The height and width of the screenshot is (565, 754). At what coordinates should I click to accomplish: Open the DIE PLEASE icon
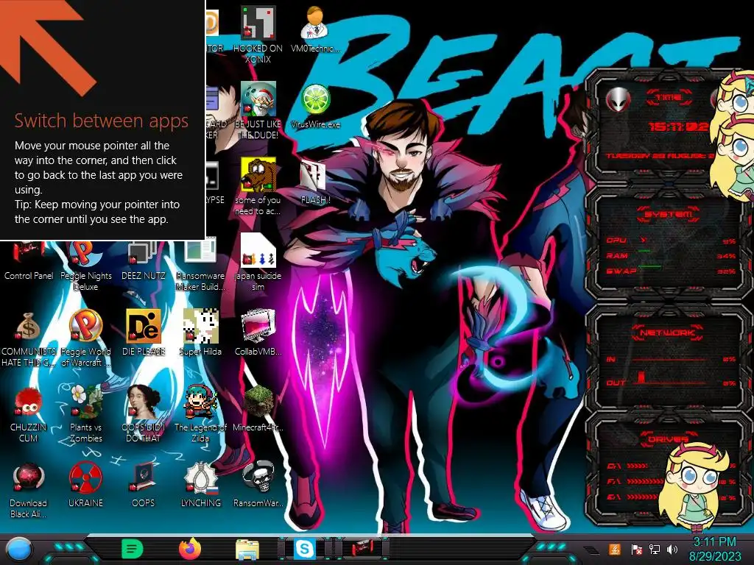(x=144, y=333)
